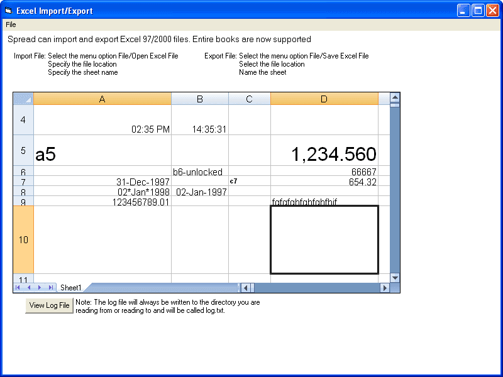Select row 10 header

(23, 240)
